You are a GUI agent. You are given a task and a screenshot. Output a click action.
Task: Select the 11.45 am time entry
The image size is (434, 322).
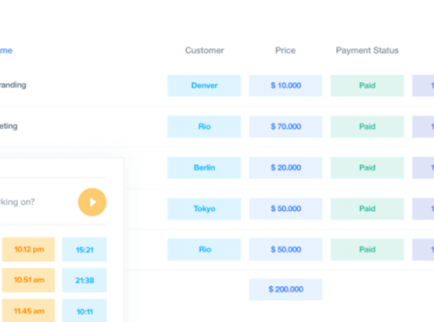pos(29,310)
